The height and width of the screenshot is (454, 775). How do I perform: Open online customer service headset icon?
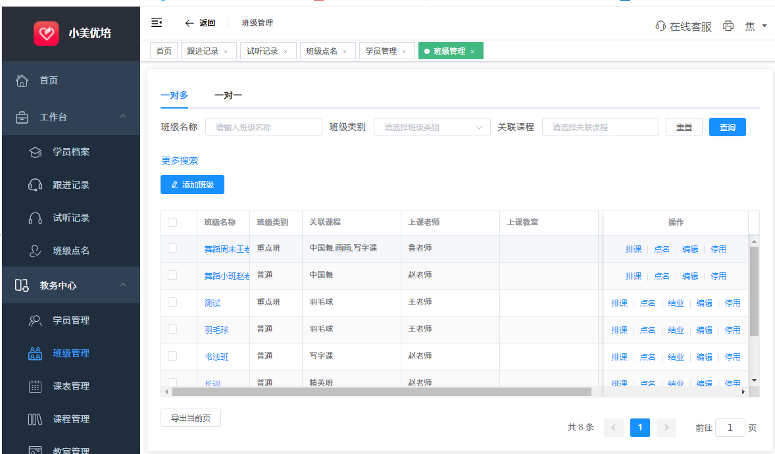coord(661,26)
